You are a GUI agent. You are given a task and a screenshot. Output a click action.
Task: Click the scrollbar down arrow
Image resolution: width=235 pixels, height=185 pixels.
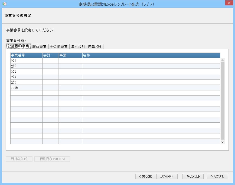223,142
